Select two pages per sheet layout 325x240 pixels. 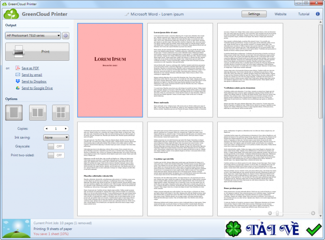click(38, 113)
